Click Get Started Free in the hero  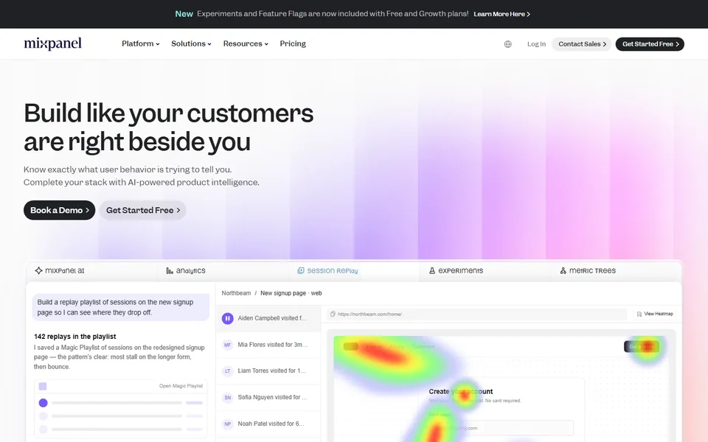(x=142, y=210)
